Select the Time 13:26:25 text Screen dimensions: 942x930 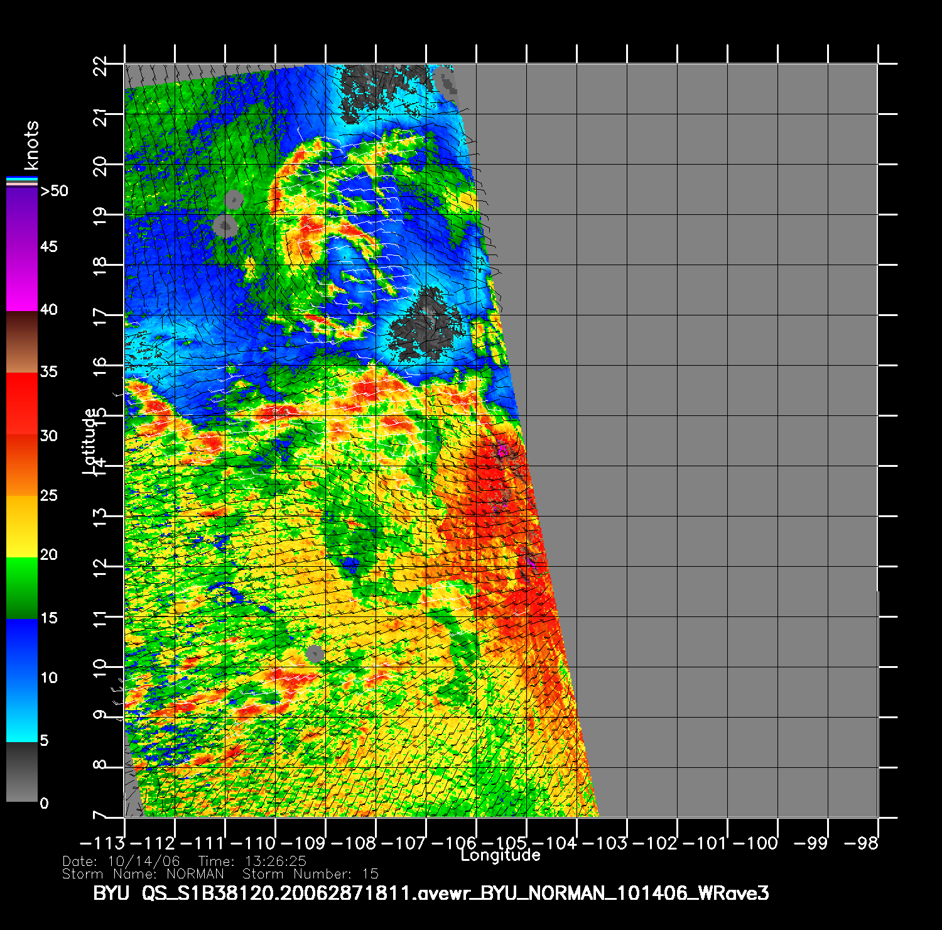(x=252, y=861)
